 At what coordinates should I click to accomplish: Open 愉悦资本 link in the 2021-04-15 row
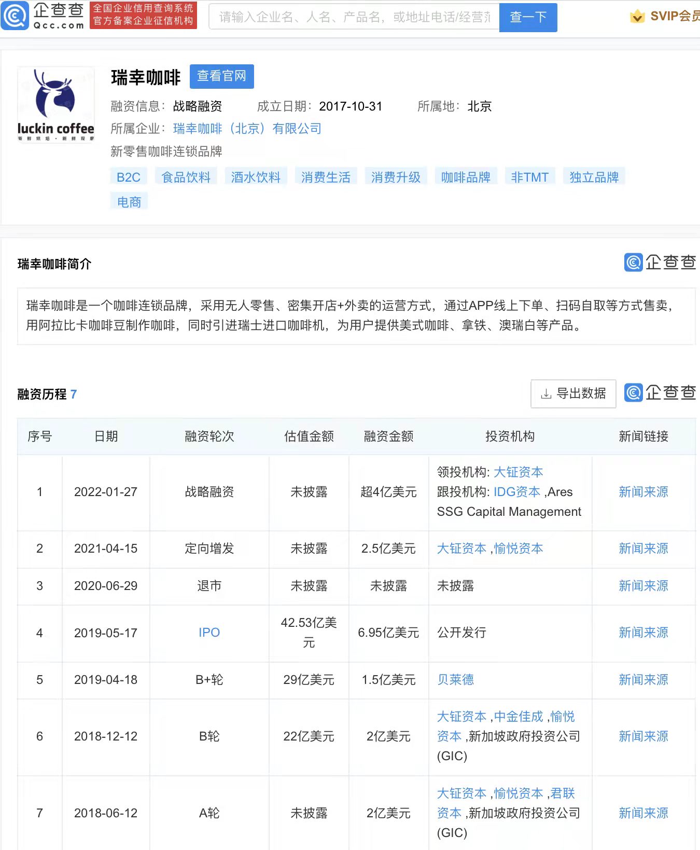[519, 549]
